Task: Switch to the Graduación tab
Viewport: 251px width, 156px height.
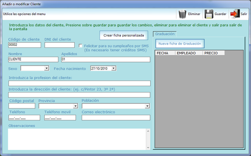Action: (x=165, y=34)
